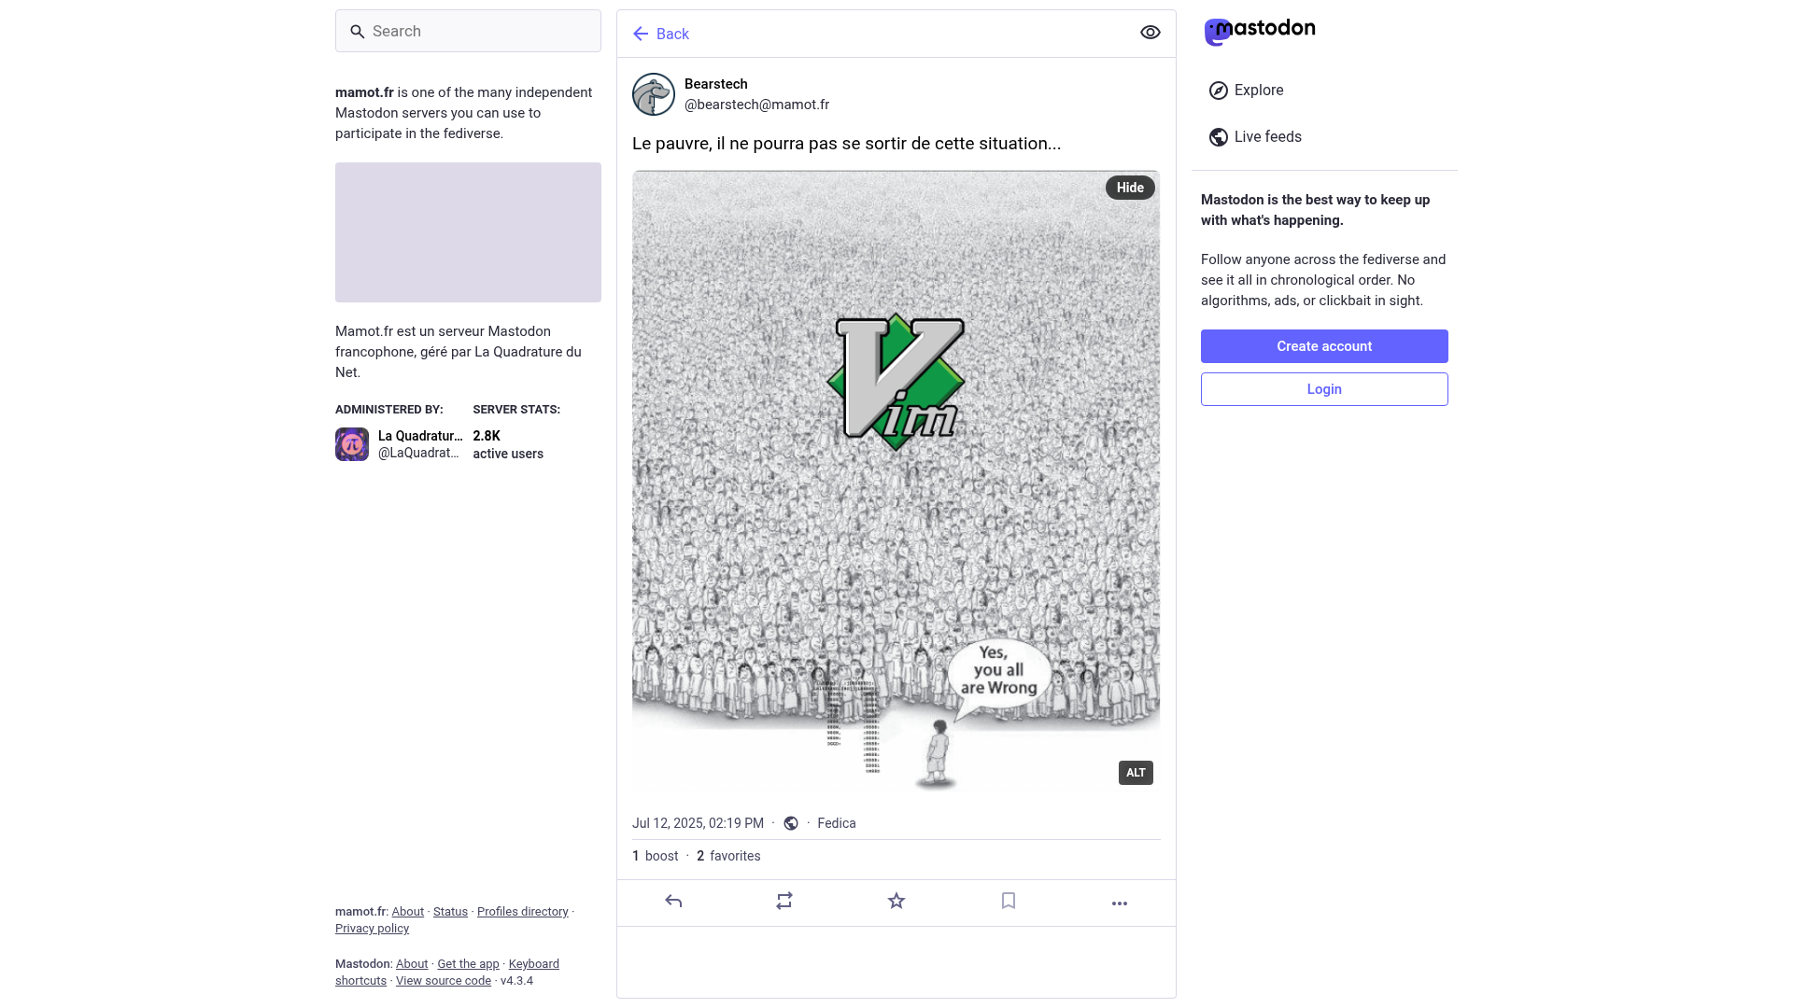Screen dimensions: 1793x1008
Task: Show the image ALT description
Action: [x=1136, y=773]
